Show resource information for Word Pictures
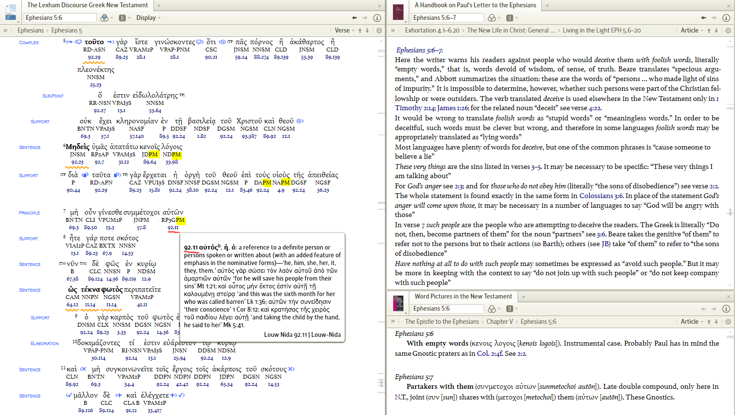Image resolution: width=735 pixels, height=415 pixels. tap(726, 309)
